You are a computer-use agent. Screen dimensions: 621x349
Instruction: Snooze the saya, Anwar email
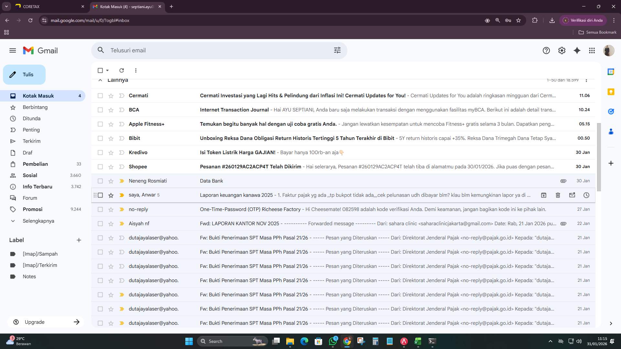click(x=586, y=195)
